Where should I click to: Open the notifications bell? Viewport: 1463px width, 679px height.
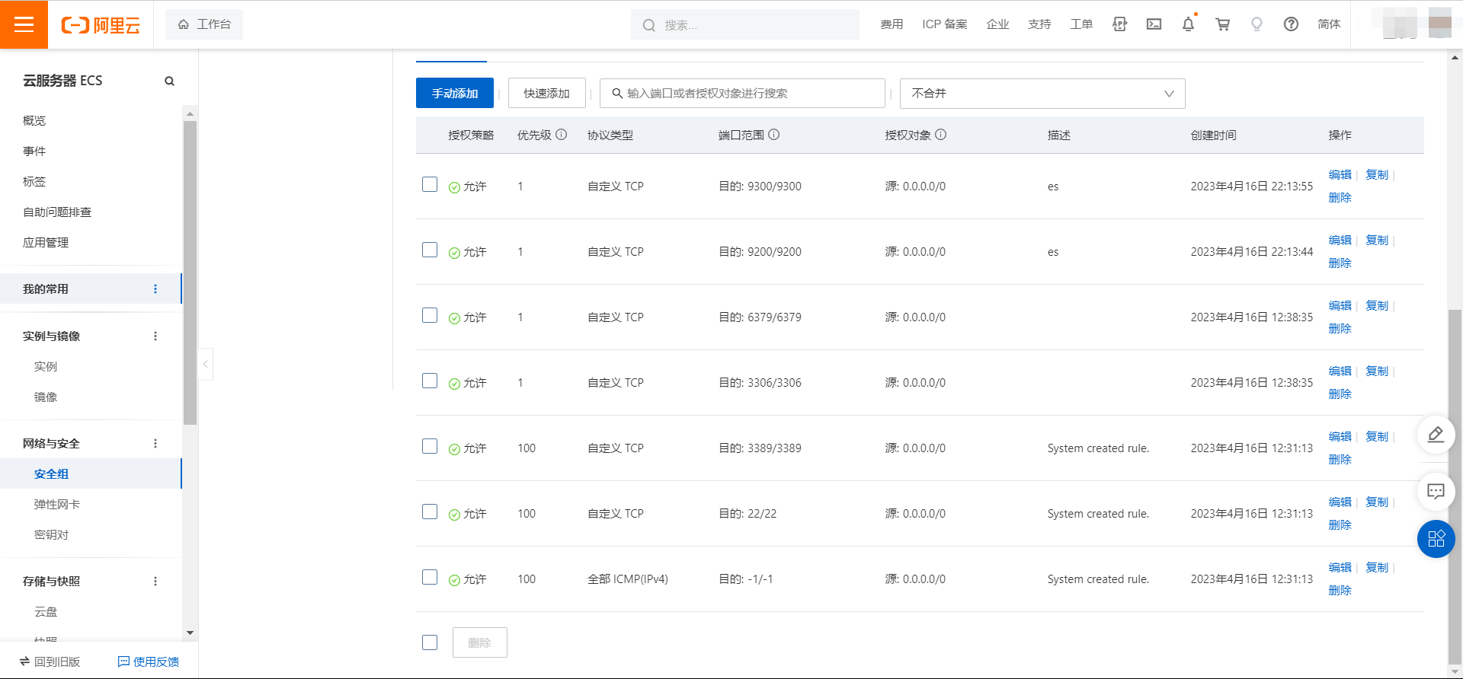[1188, 24]
